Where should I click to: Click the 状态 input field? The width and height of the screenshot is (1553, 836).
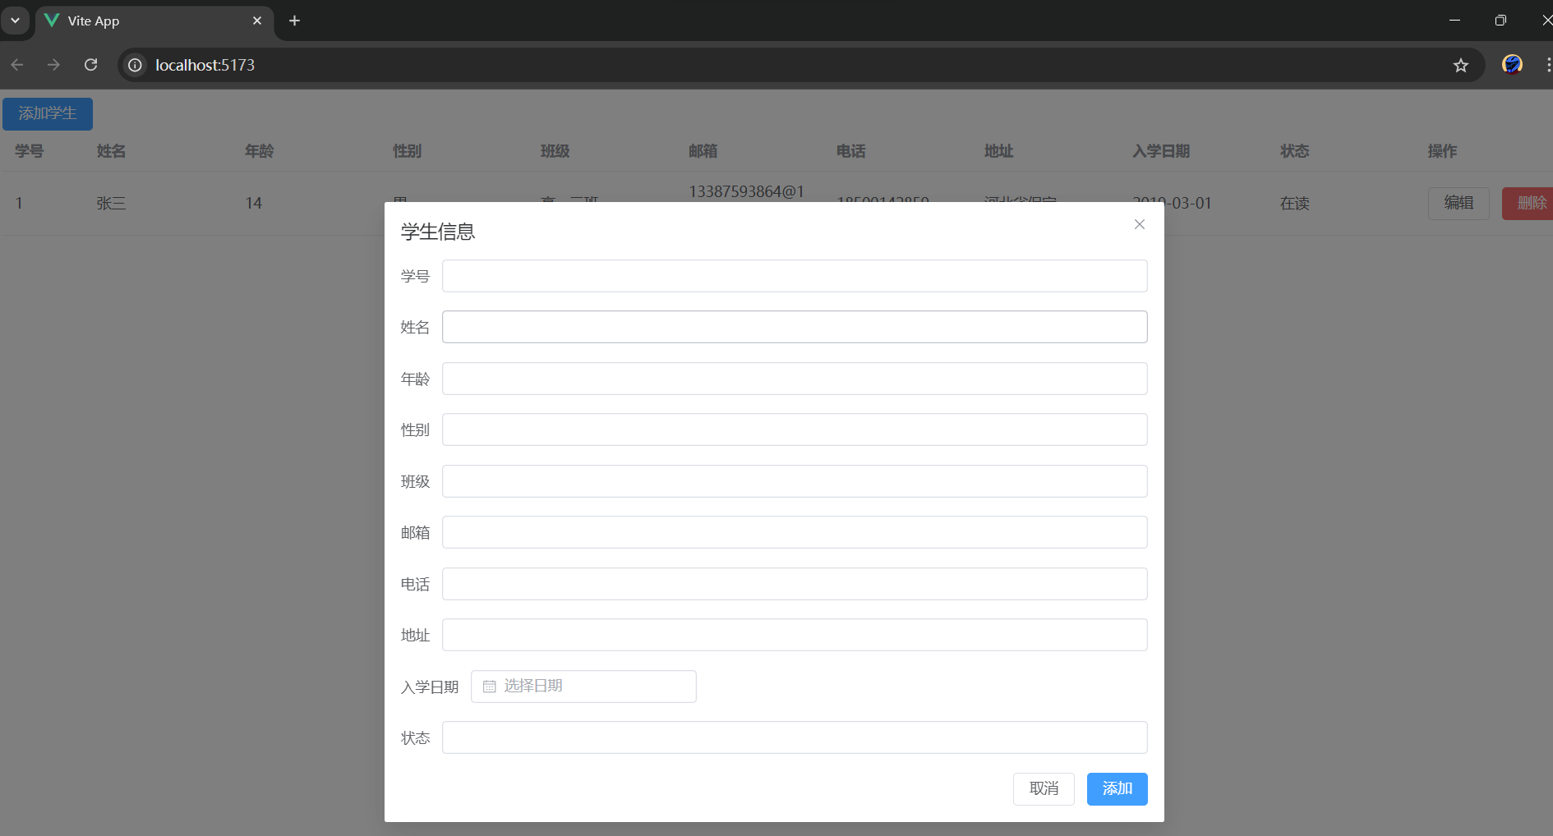click(x=795, y=737)
